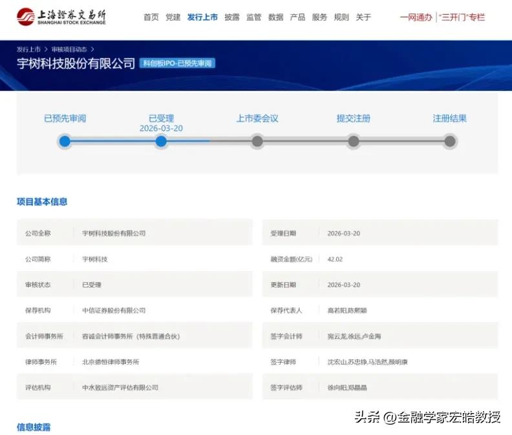The height and width of the screenshot is (435, 512).
Task: Click the 已受理 progress dot
Action: 161,141
